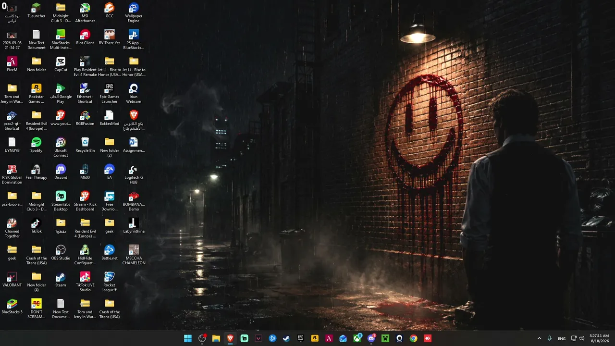615x346 pixels.
Task: Open the Xbox app from the taskbar
Action: (357, 338)
